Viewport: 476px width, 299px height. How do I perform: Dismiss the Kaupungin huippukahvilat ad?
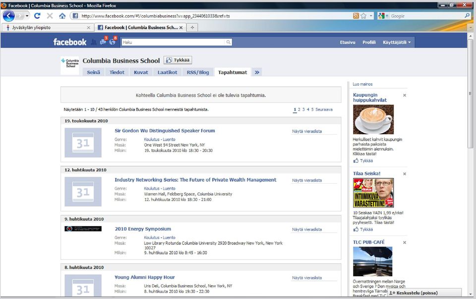[x=405, y=95]
